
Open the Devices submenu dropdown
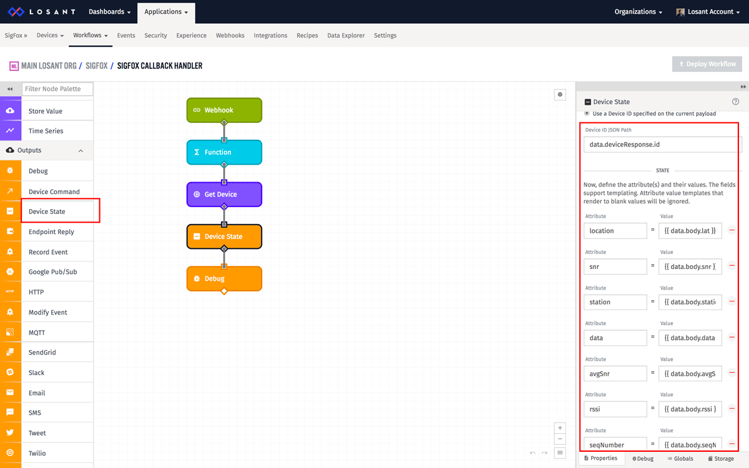tap(51, 36)
